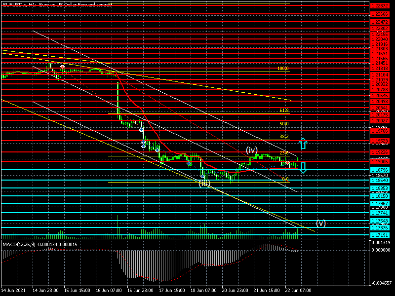395x296 pixels.
Task: Click the cyan 1.17741 price tag
Action: pyautogui.click(x=380, y=213)
